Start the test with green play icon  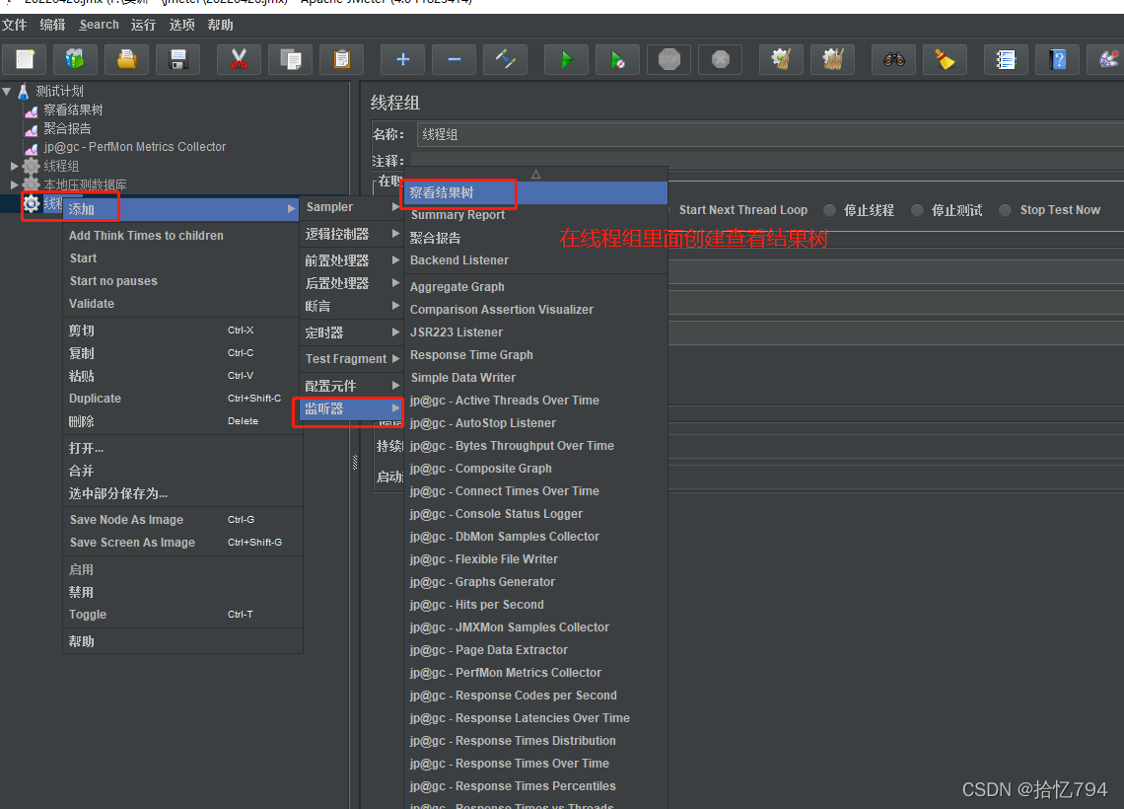(x=566, y=59)
